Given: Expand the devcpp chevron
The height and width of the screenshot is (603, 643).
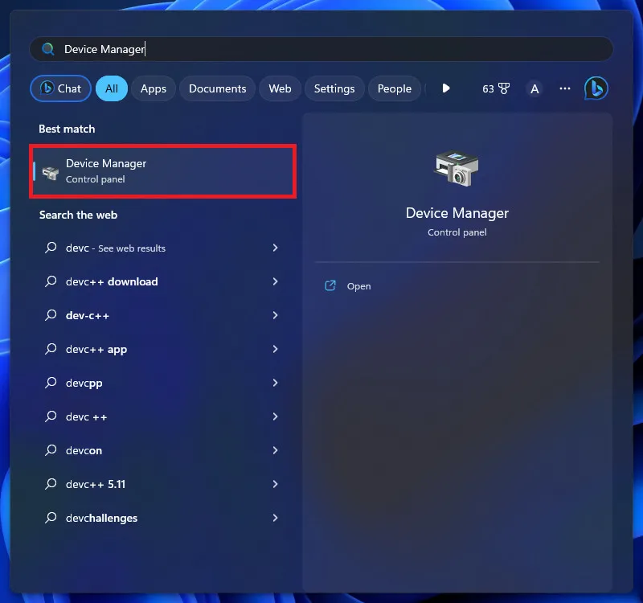Looking at the screenshot, I should [x=275, y=383].
